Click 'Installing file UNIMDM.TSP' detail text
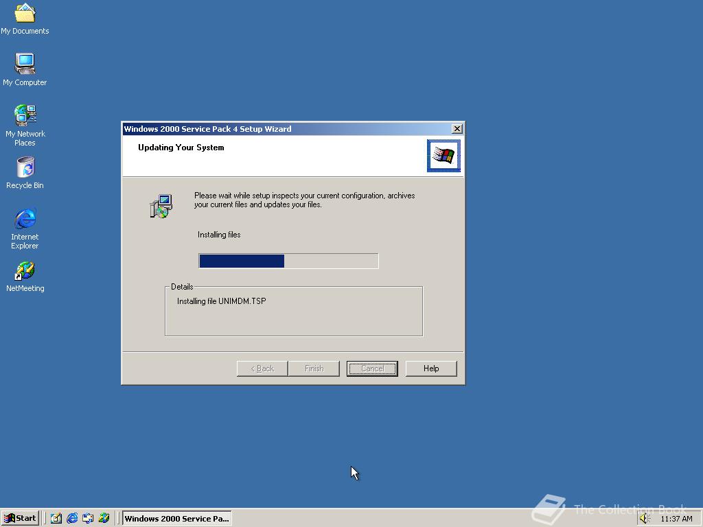Screen dimensions: 703x527 pos(222,301)
